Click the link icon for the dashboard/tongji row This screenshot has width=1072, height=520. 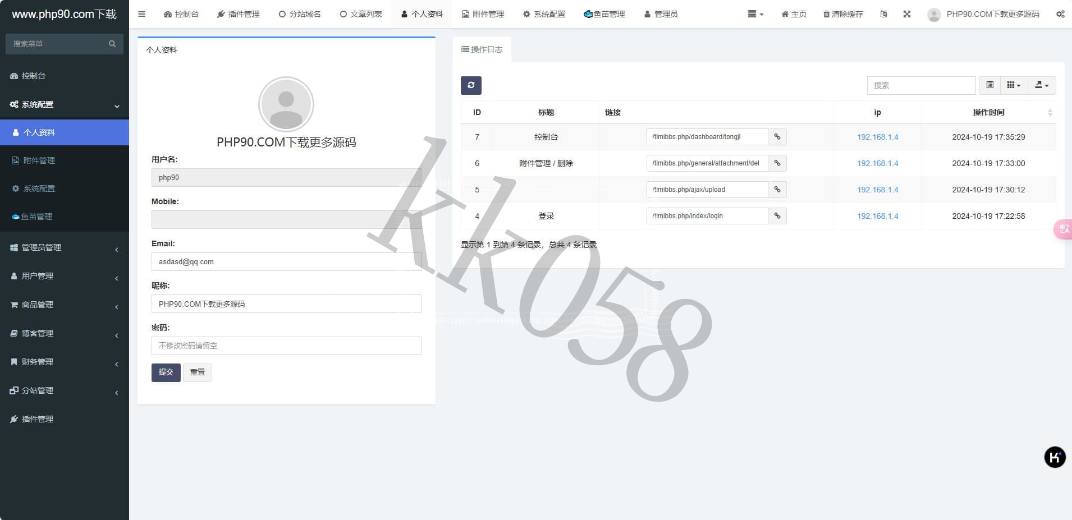click(777, 137)
